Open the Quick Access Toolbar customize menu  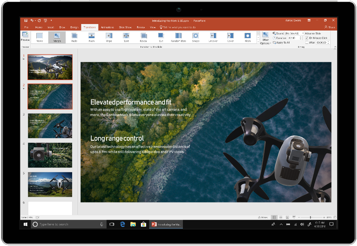pos(52,20)
